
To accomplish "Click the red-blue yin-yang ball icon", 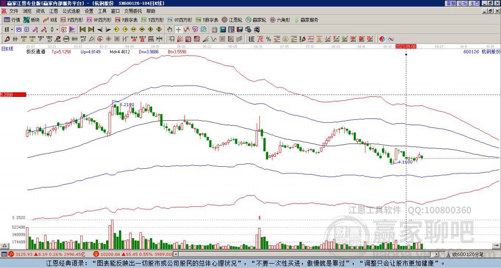I will 383,39.
